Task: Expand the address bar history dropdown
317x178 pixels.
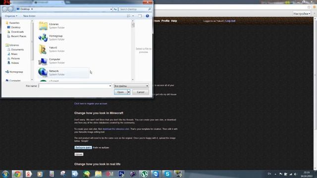Action: pyautogui.click(x=111, y=9)
